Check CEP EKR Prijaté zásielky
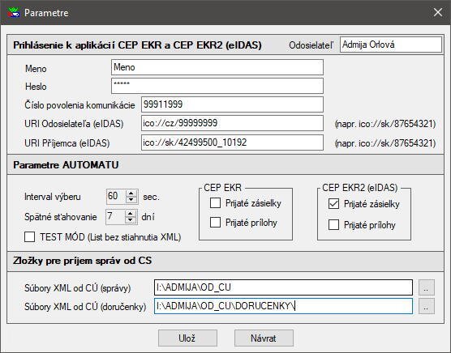The image size is (451, 353). [215, 203]
